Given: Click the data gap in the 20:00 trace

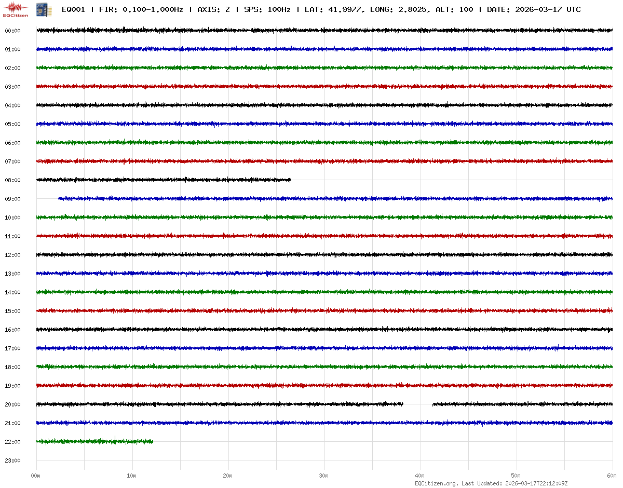Looking at the screenshot, I should 418,404.
